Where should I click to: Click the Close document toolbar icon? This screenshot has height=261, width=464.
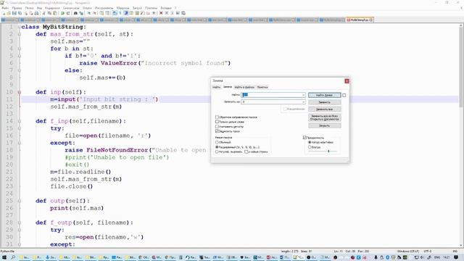coord(26,13)
